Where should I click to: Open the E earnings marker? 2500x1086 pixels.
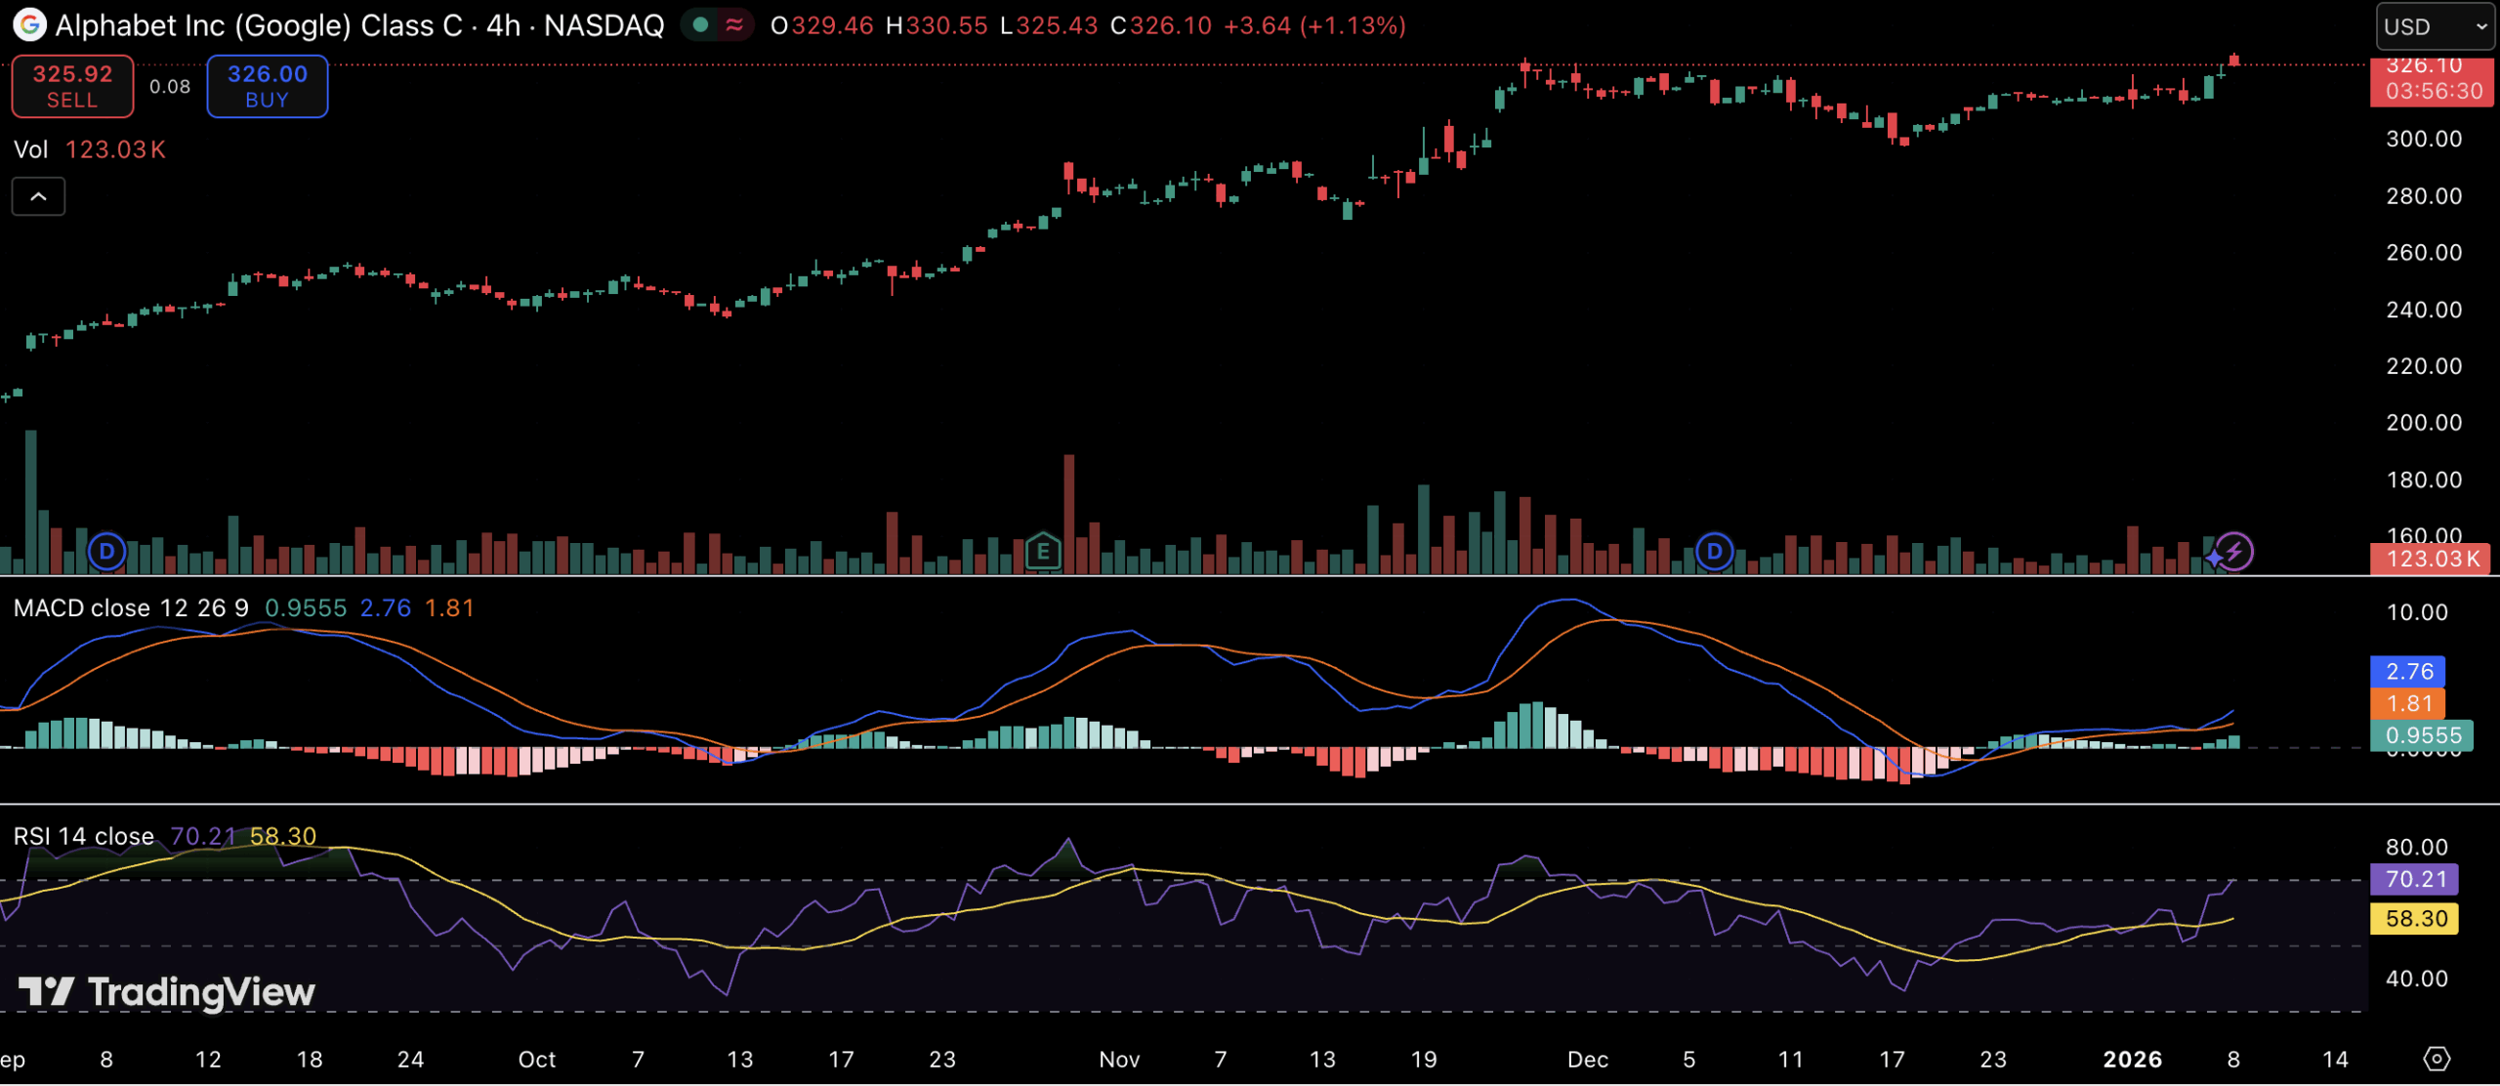pos(1043,552)
